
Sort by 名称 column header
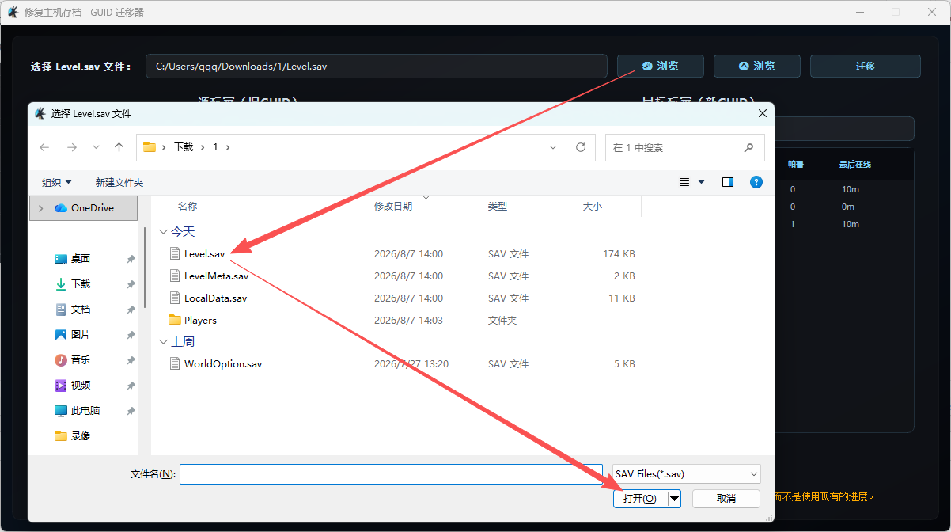tap(188, 206)
